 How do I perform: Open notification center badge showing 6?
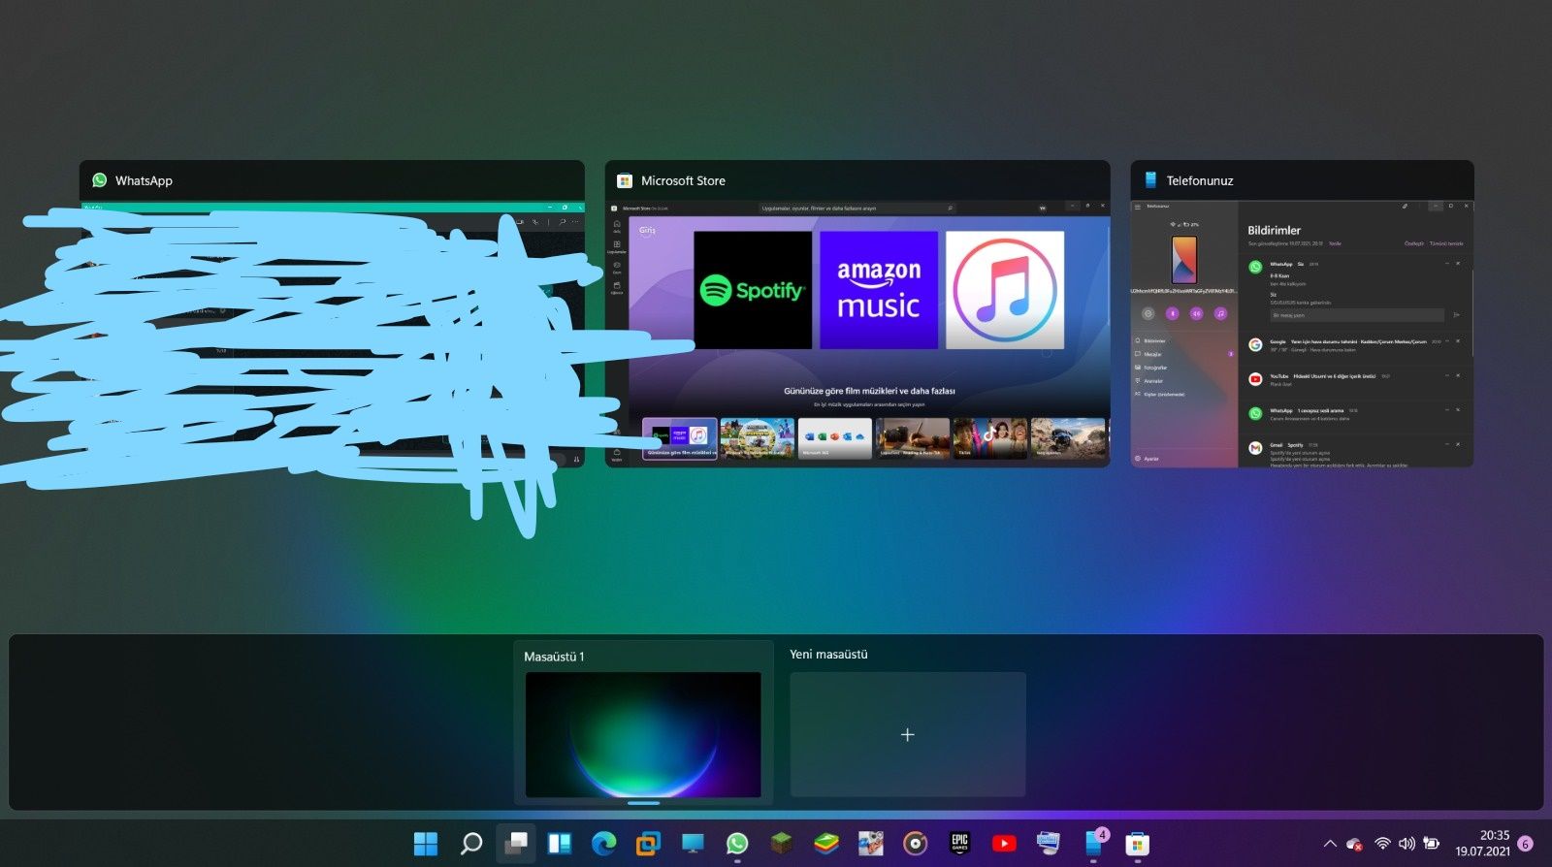[1526, 844]
